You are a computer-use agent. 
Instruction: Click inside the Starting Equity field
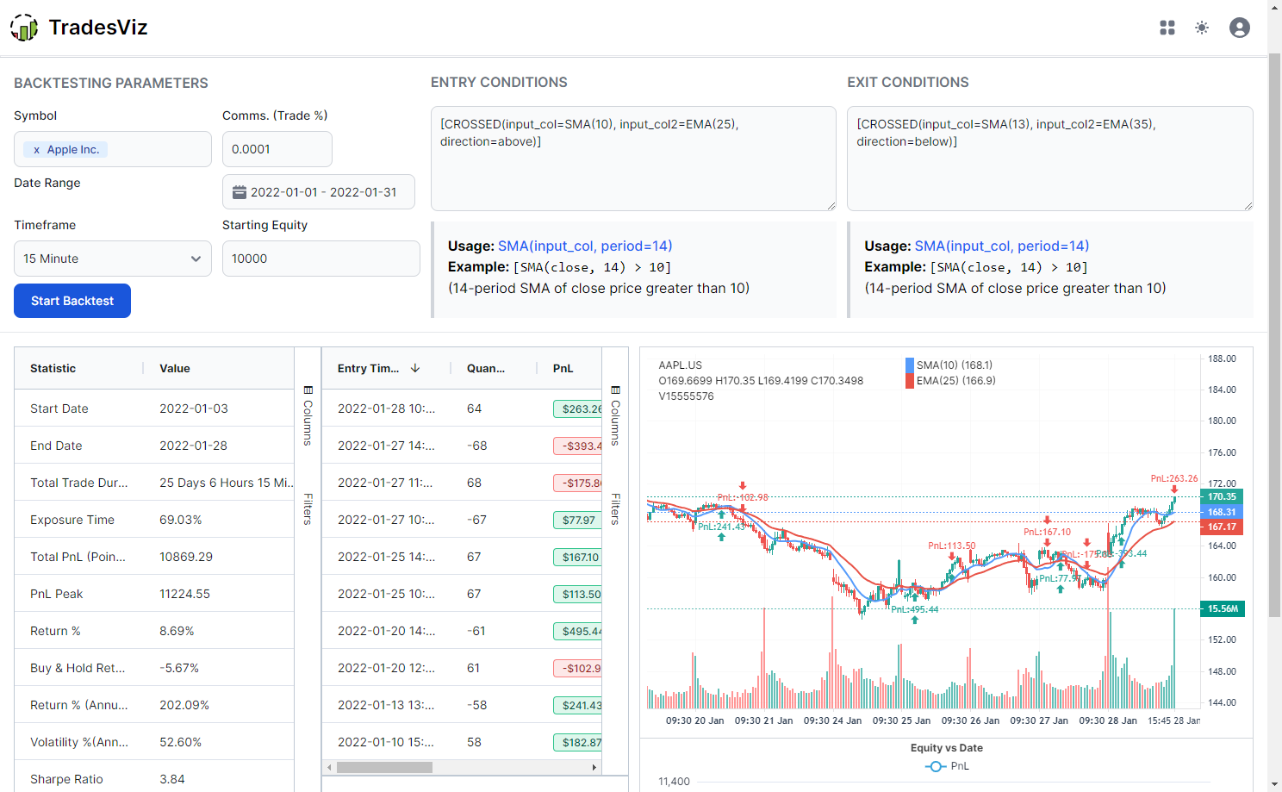point(320,258)
